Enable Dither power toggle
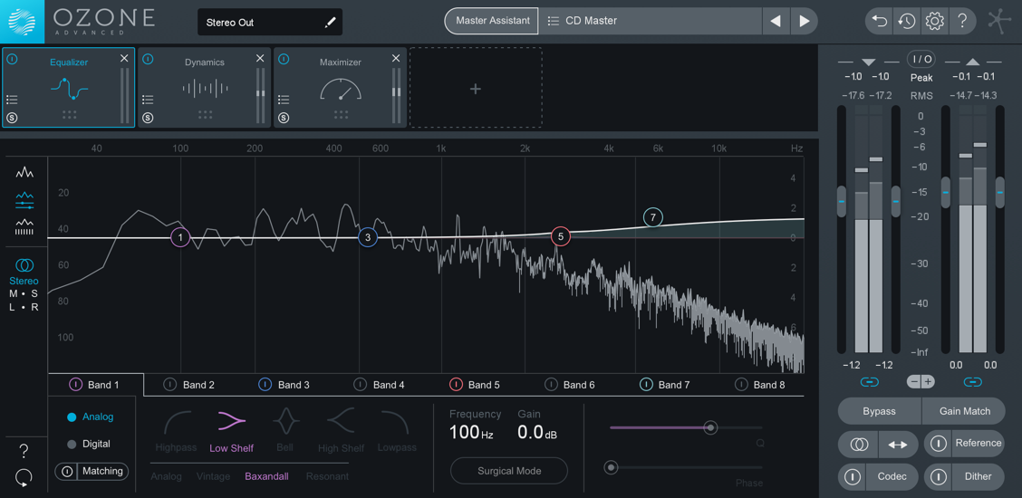 tap(938, 476)
